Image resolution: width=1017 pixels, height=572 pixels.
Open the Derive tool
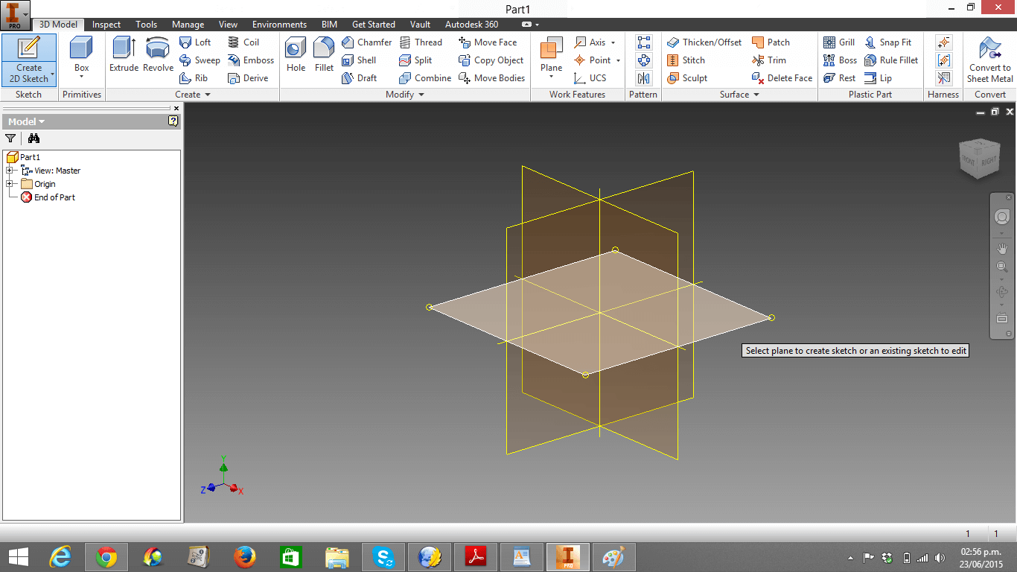(248, 78)
